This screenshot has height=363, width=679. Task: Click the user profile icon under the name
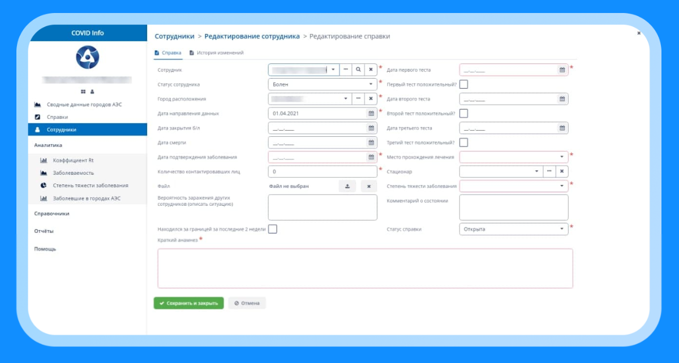point(92,91)
